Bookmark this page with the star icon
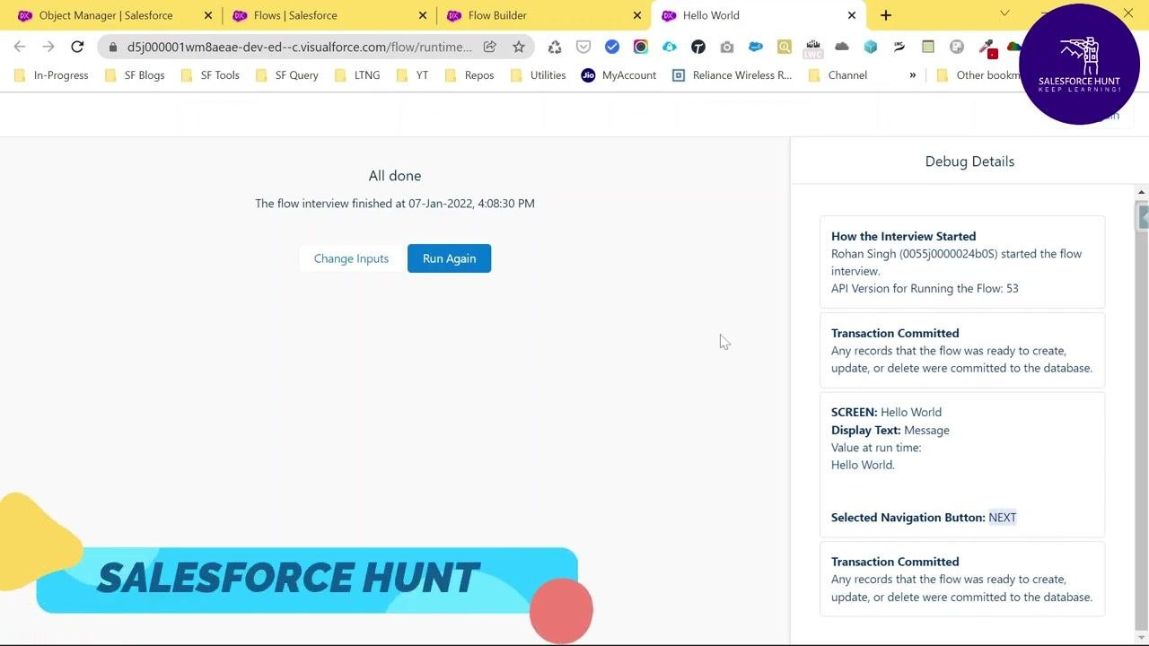Viewport: 1149px width, 646px height. tap(519, 47)
